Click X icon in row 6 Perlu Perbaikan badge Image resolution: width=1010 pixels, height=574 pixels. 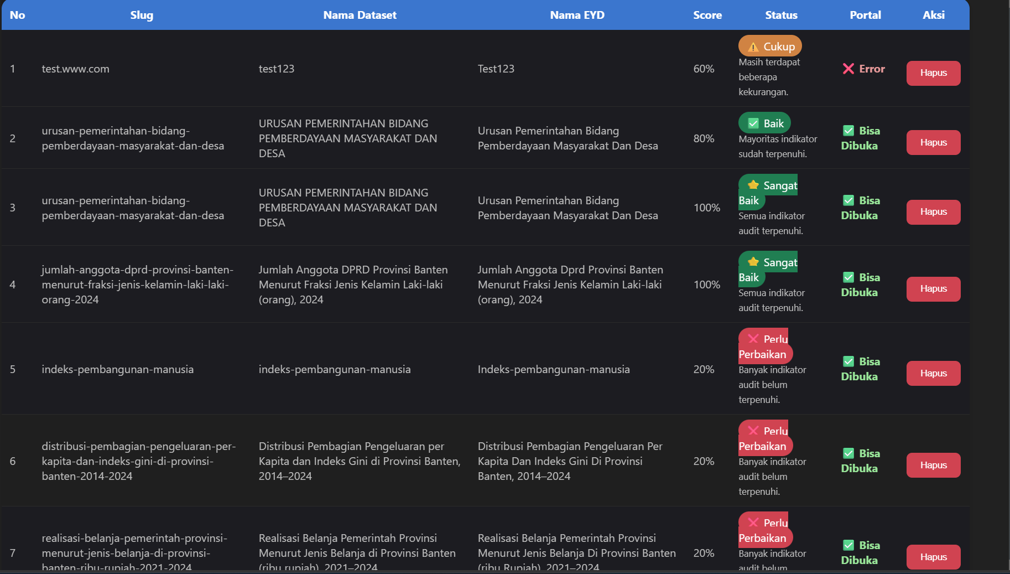coord(753,431)
